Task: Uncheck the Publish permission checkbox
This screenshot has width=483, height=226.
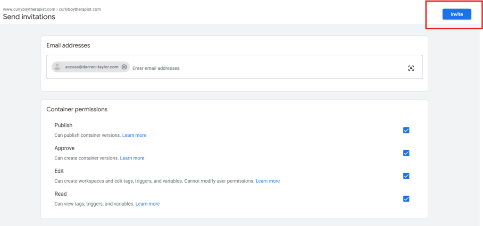Action: click(406, 130)
